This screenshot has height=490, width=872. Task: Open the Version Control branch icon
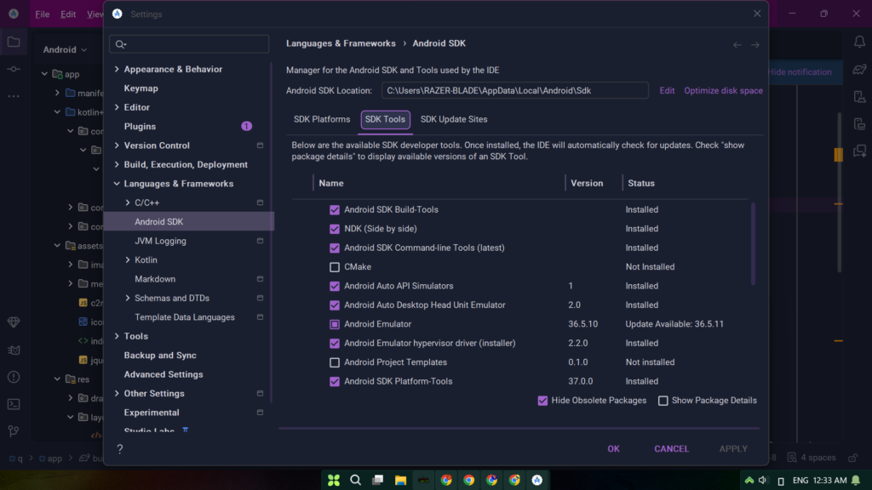point(14,431)
